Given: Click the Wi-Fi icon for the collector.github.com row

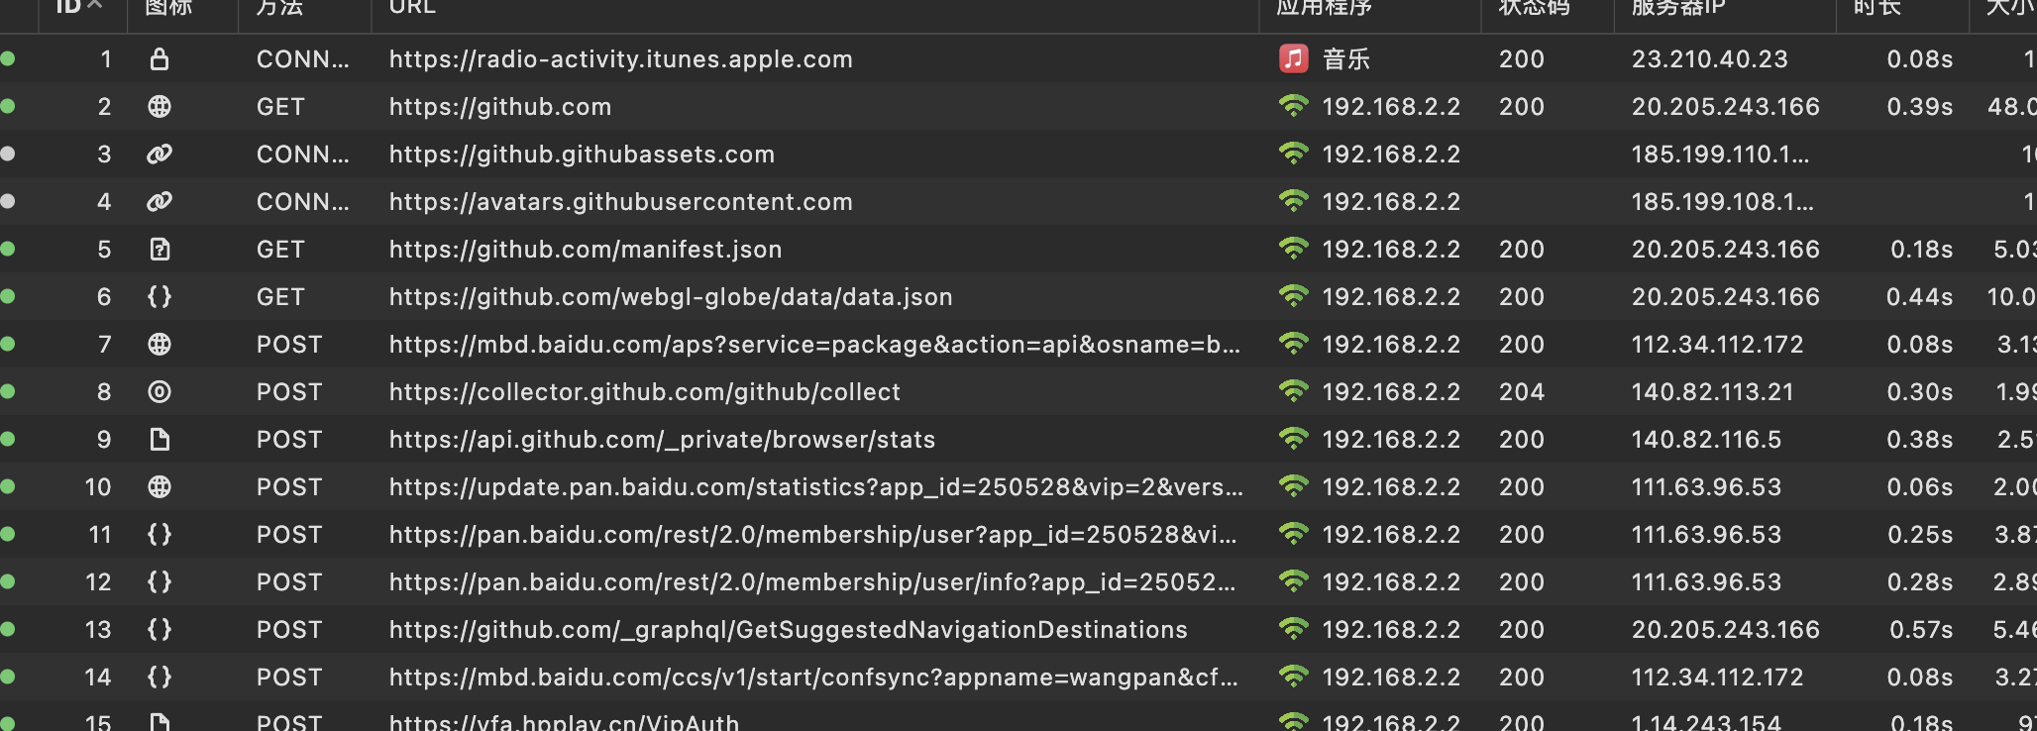Looking at the screenshot, I should pos(1294,391).
